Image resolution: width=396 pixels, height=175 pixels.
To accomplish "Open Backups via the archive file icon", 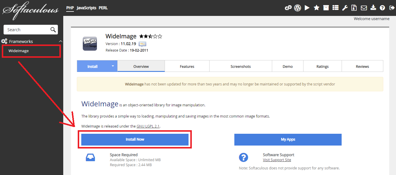I will click(354, 8).
